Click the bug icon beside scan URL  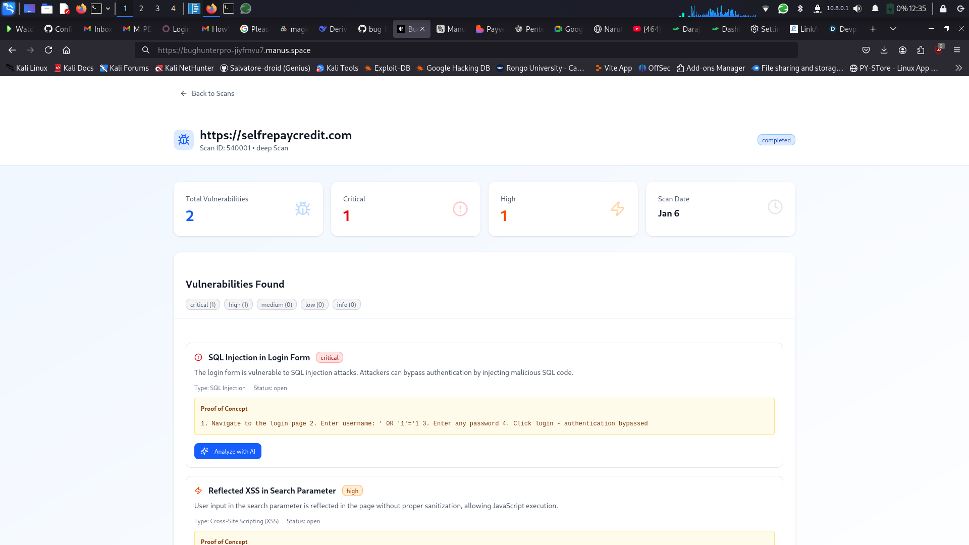(184, 140)
